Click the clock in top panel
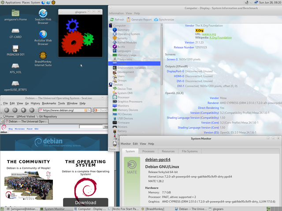The image size is (282, 211). point(270,3)
